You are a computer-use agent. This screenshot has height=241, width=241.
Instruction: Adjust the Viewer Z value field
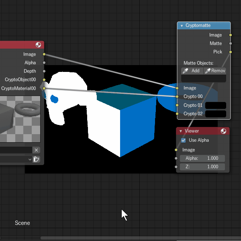pos(202,167)
